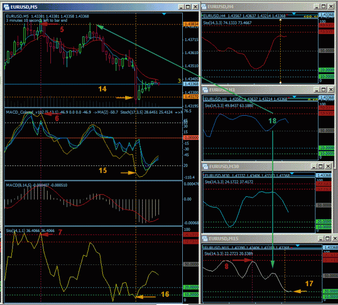Click the EURUSD,M5 window chart icon
The height and width of the screenshot is (305, 338).
(x=6, y=7)
